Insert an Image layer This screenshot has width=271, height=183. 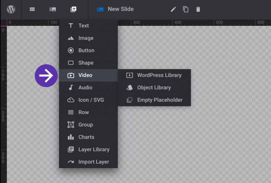[x=86, y=38]
